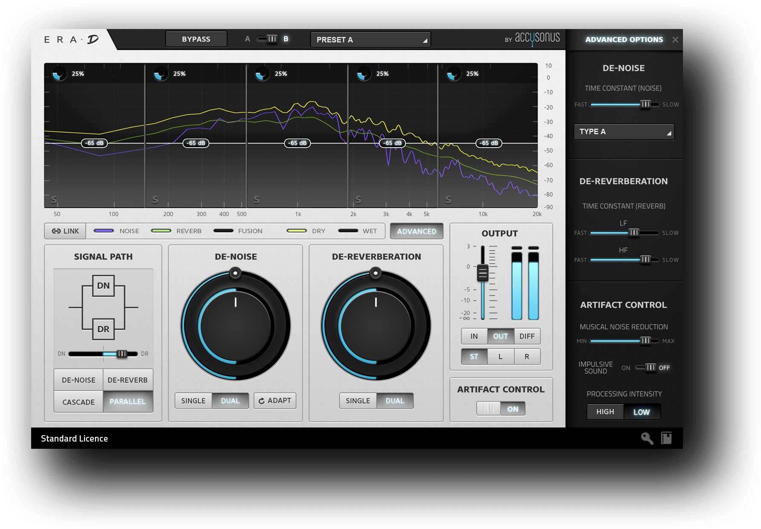
Task: Toggle the FUSION curve legend
Action: pos(238,231)
